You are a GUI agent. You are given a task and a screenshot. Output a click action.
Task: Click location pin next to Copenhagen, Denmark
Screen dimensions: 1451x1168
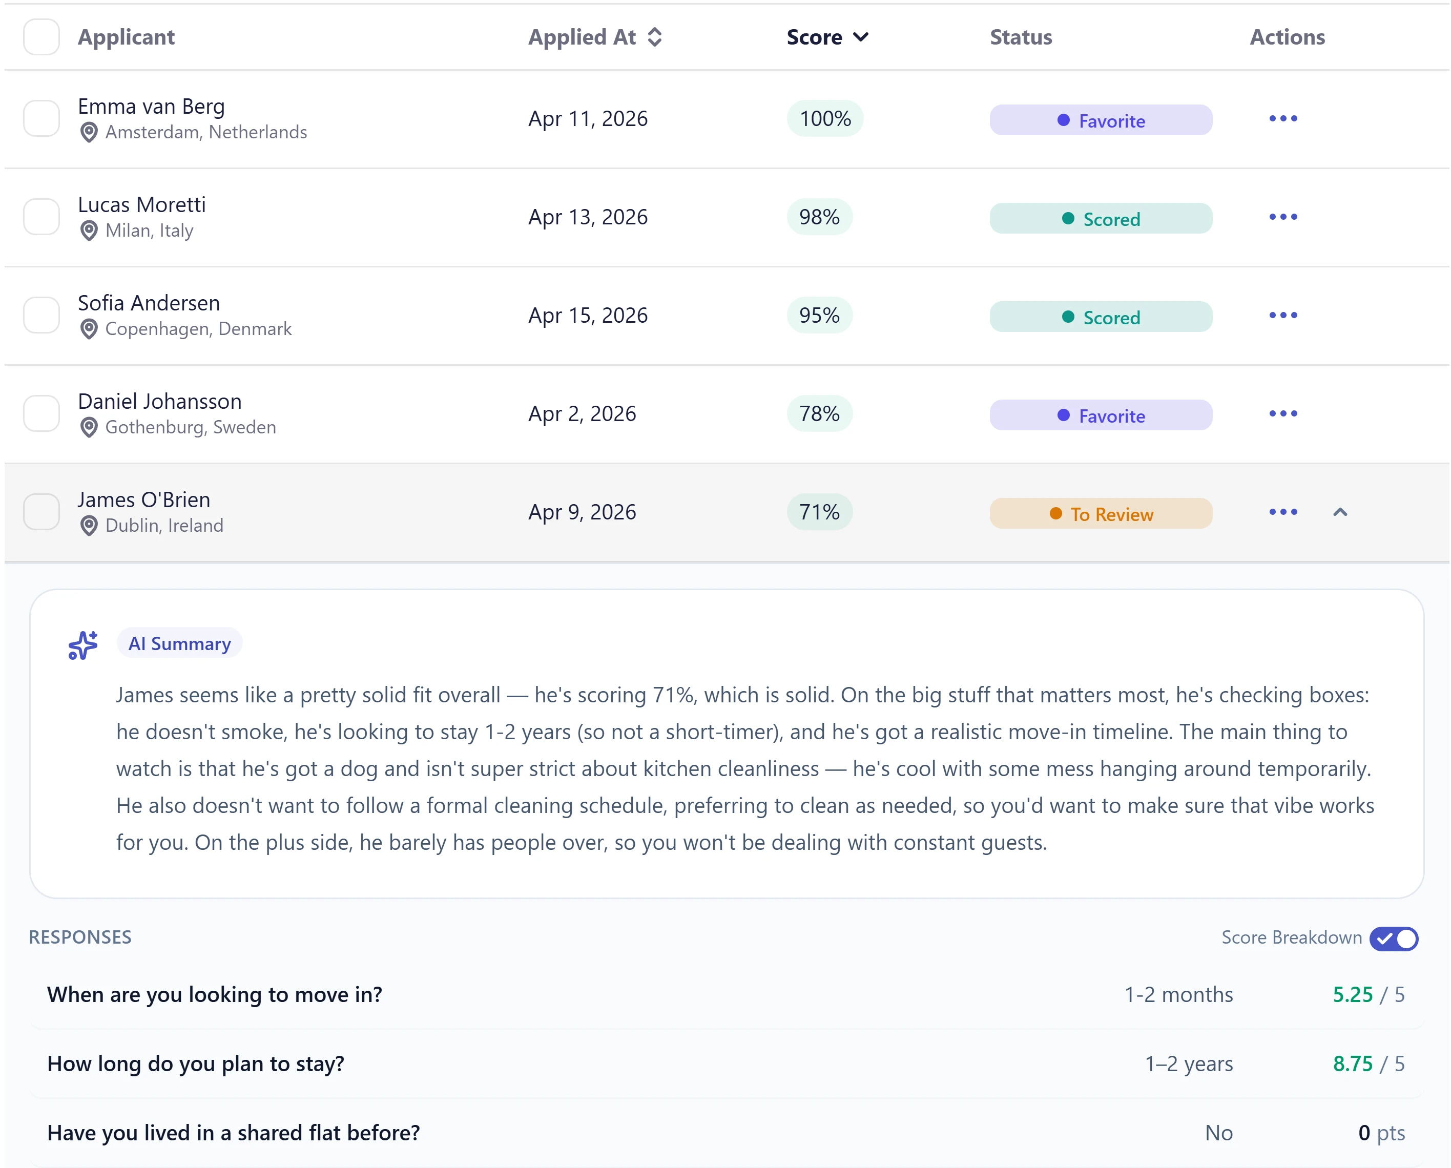click(x=89, y=329)
